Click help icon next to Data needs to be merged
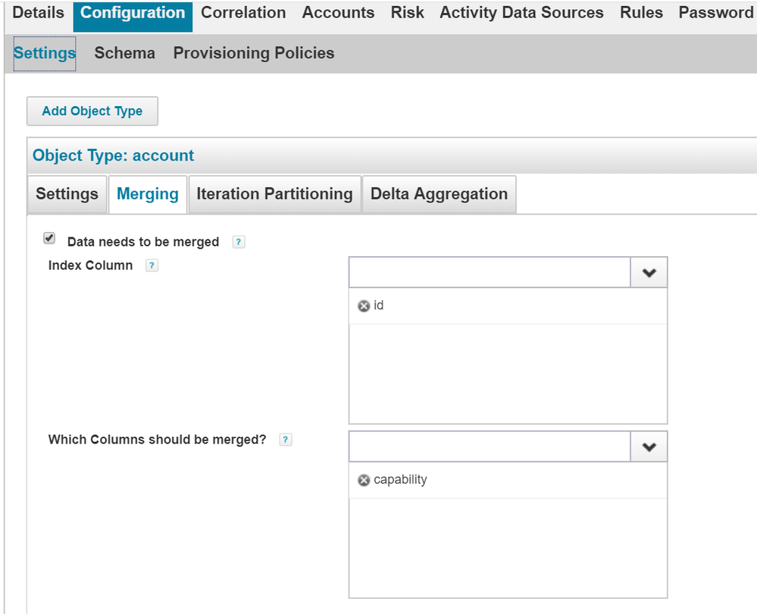 click(x=239, y=243)
